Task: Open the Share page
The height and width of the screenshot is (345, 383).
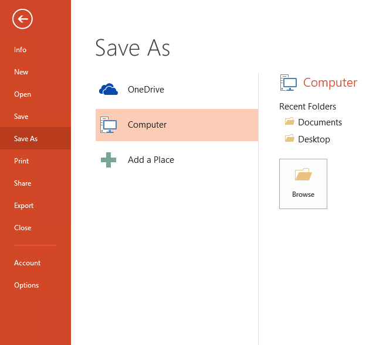Action: click(x=23, y=183)
